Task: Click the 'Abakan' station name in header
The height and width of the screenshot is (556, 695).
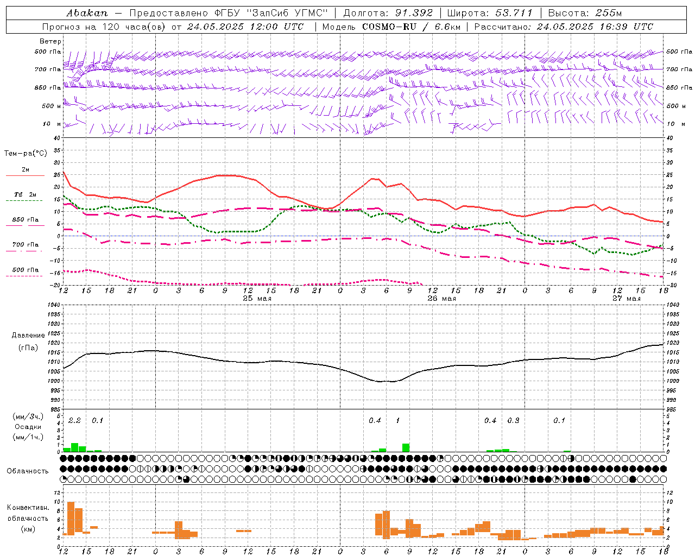Action: coord(87,13)
